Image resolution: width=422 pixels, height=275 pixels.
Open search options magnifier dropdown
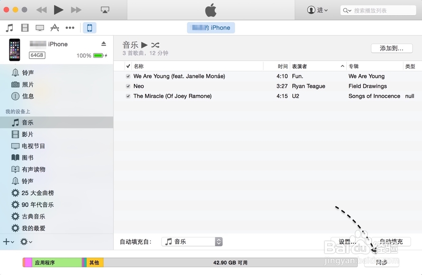click(347, 11)
